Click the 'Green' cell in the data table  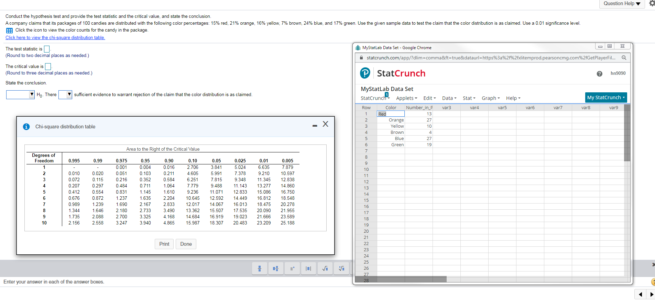pos(391,145)
